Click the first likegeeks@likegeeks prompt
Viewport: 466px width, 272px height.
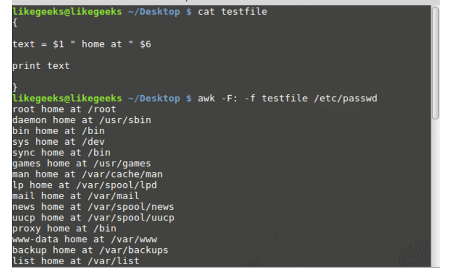67,12
